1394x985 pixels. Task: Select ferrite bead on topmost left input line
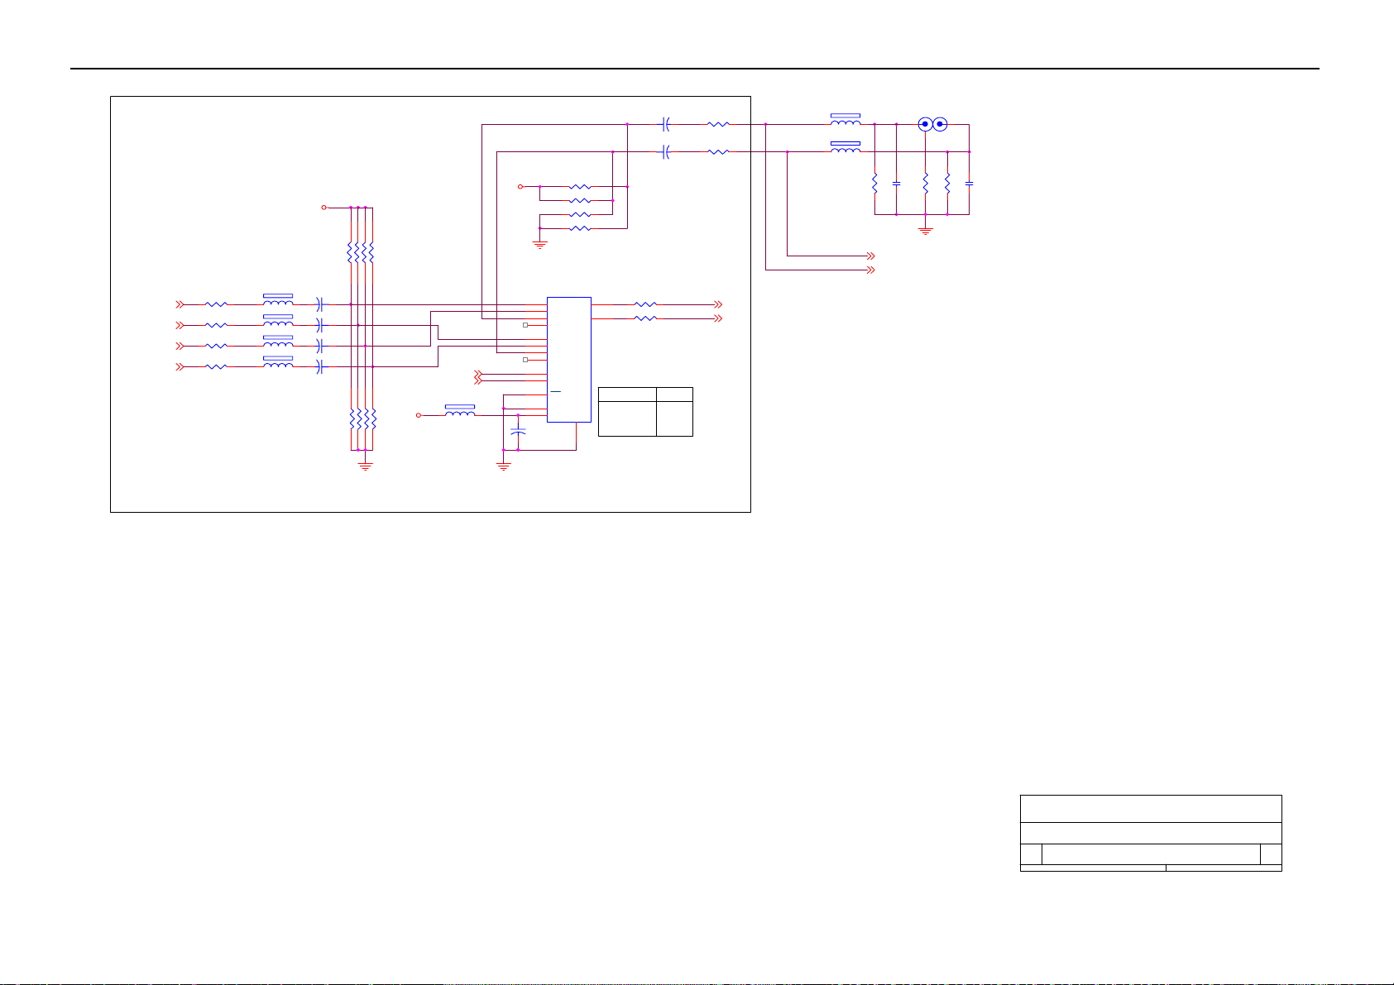(277, 301)
